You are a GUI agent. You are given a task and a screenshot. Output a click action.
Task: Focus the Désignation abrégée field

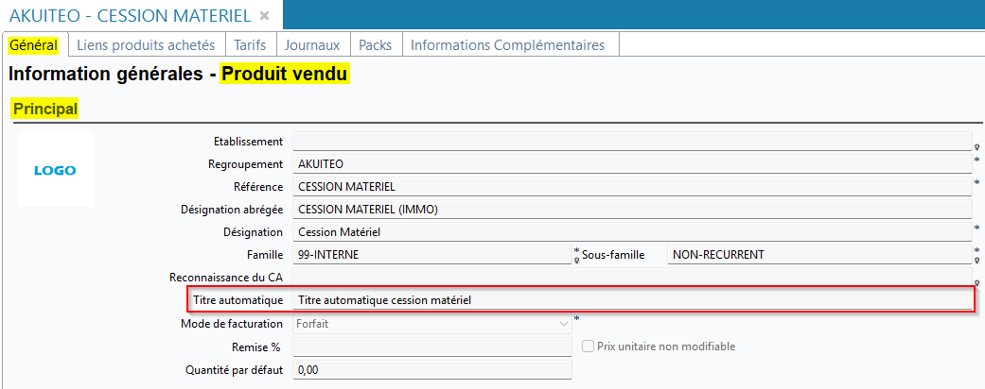[632, 210]
